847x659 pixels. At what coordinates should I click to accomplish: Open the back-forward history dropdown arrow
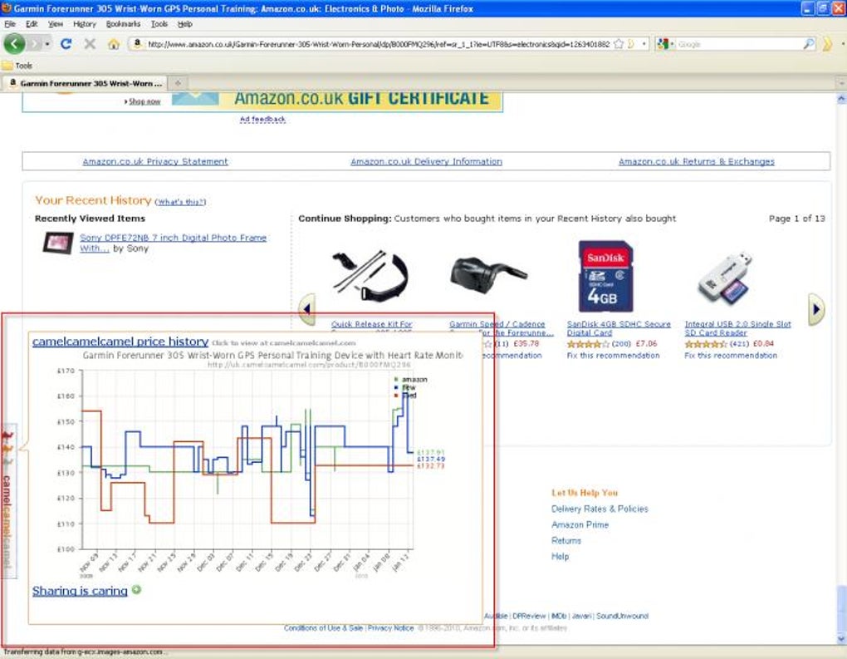tap(47, 44)
